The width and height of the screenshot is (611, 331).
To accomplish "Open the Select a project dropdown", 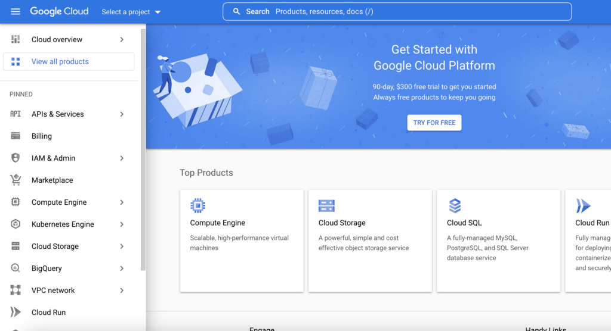I will (x=131, y=12).
